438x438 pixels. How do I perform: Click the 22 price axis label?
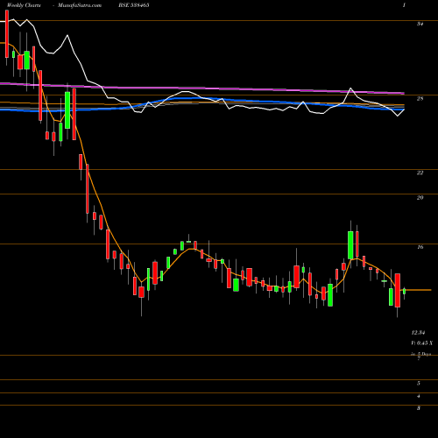point(420,173)
